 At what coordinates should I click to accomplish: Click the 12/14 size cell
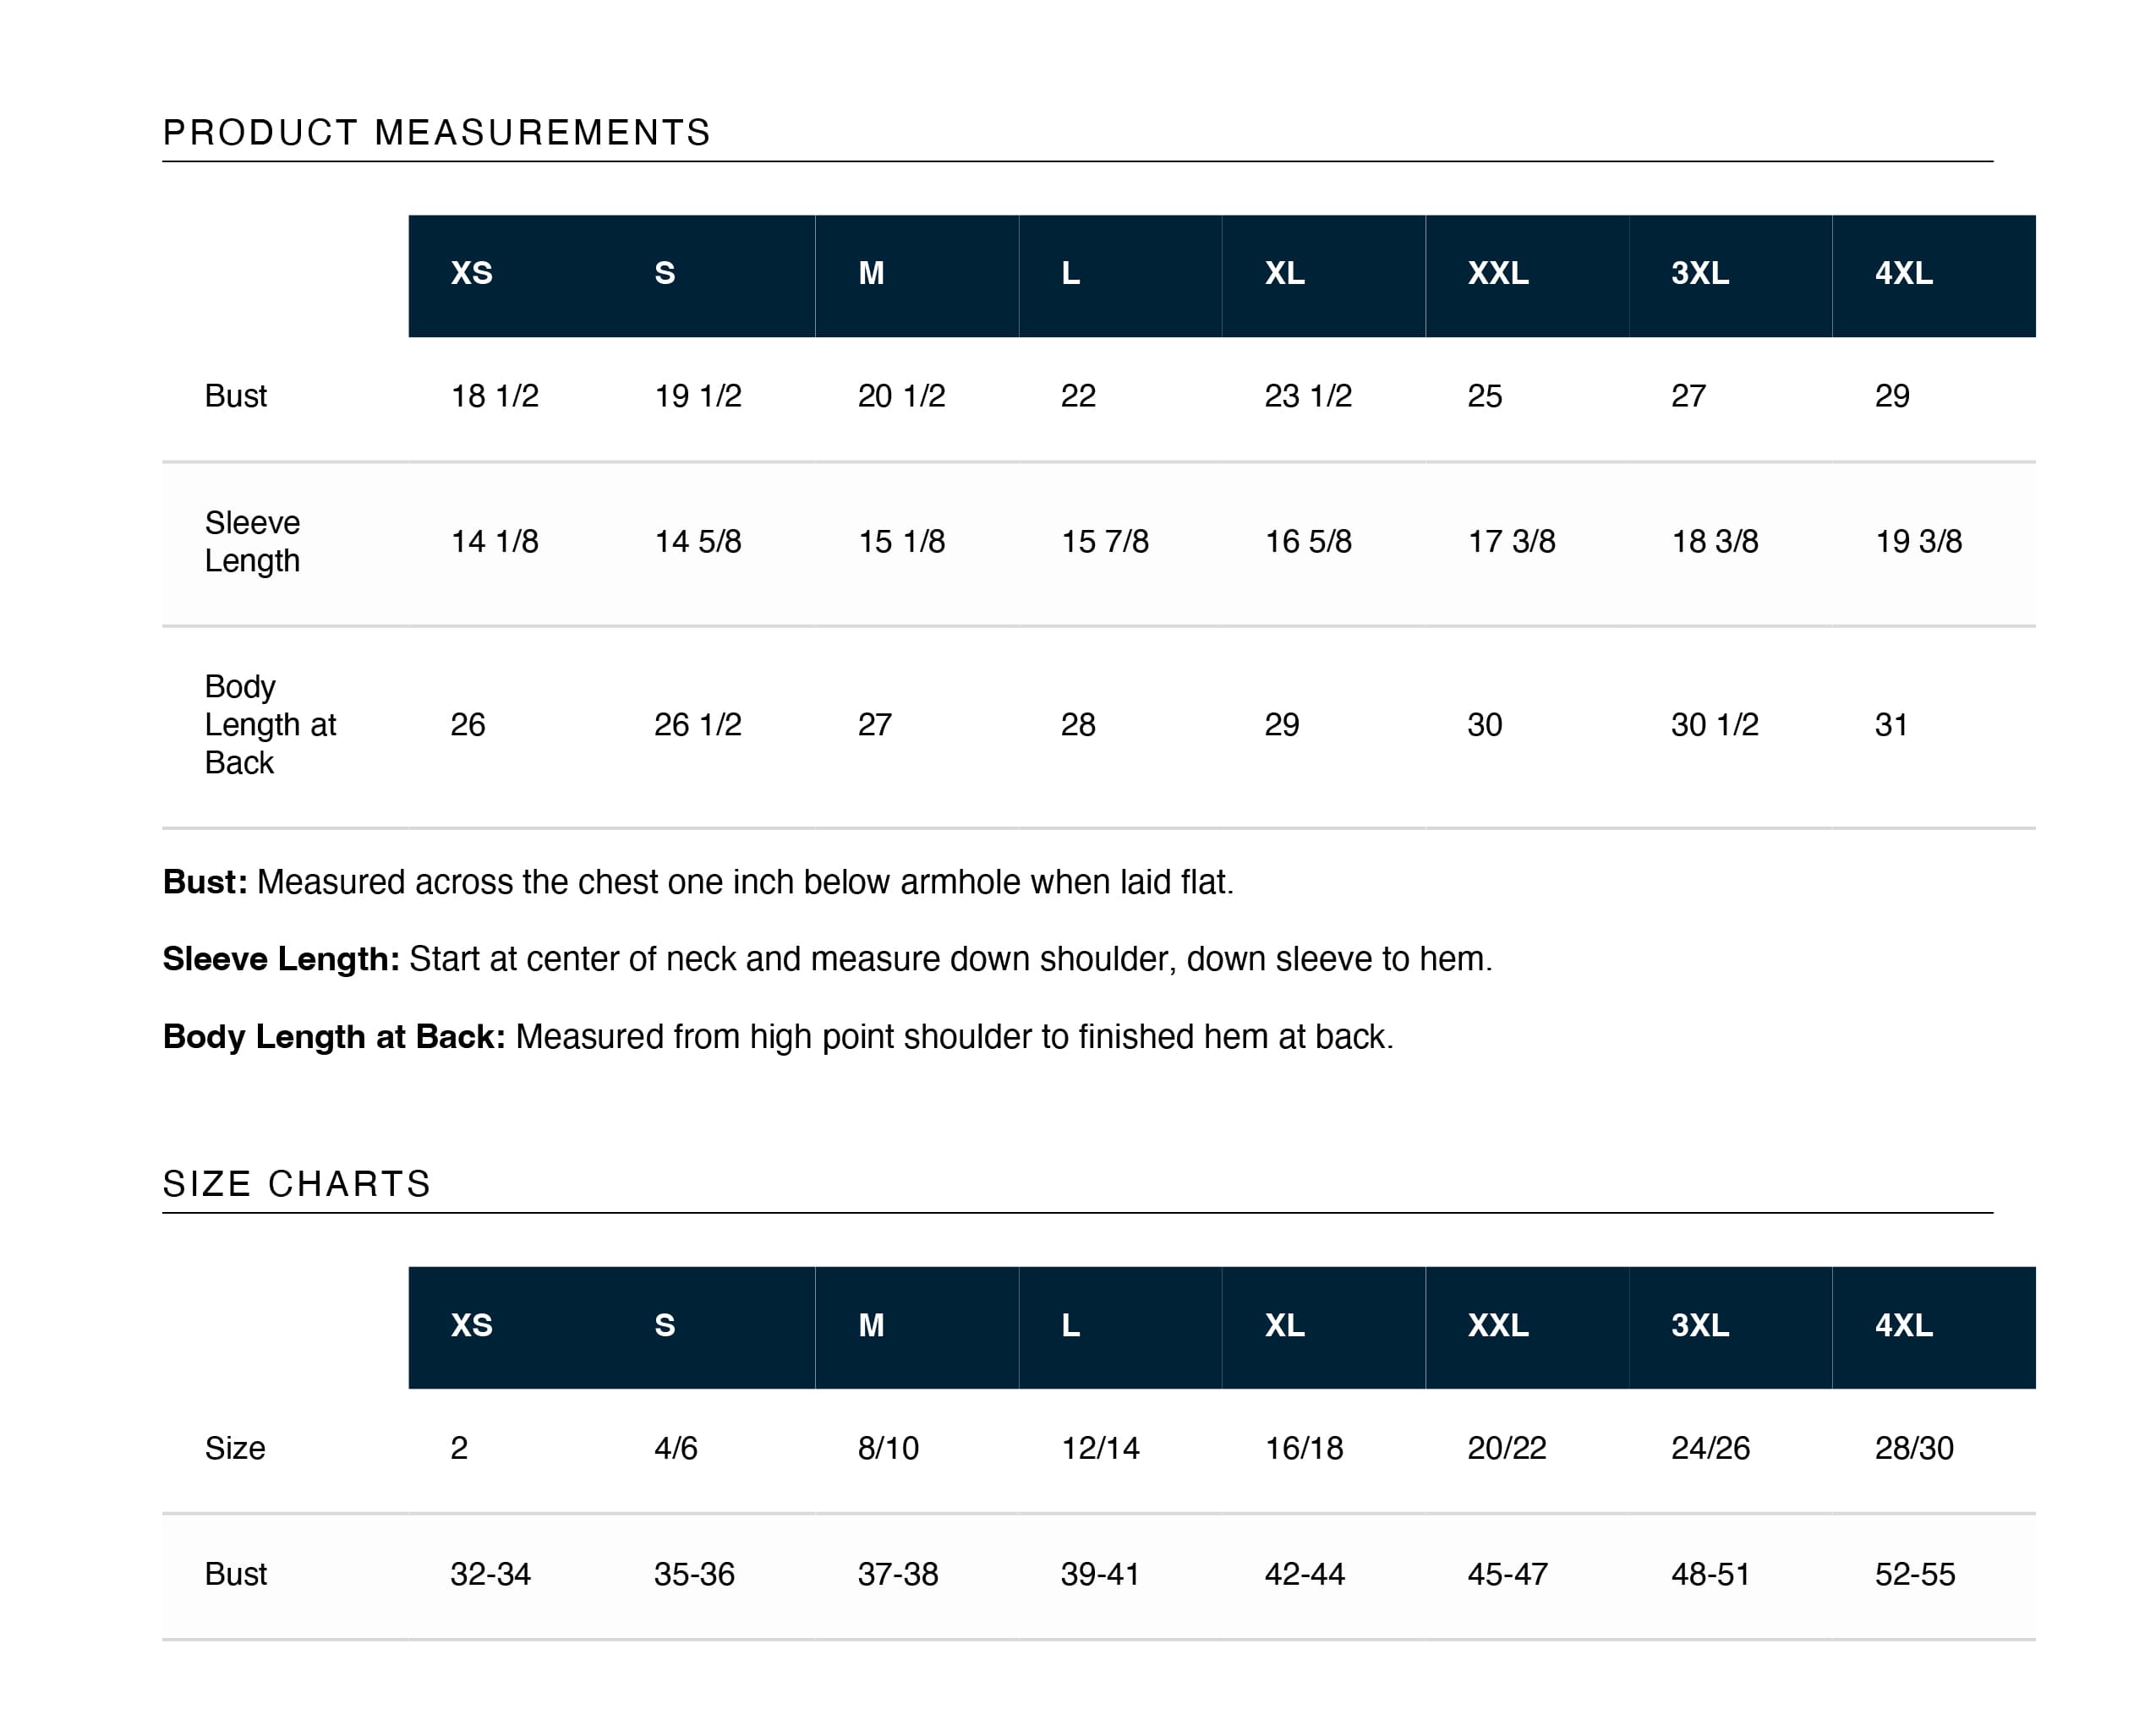[x=1100, y=1448]
